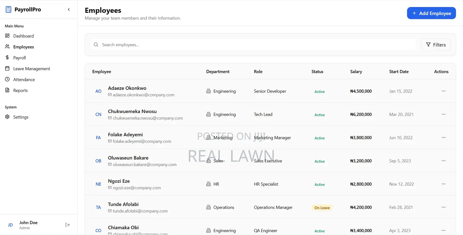The height and width of the screenshot is (235, 463).
Task: Click the Employee column header
Action: (x=102, y=72)
